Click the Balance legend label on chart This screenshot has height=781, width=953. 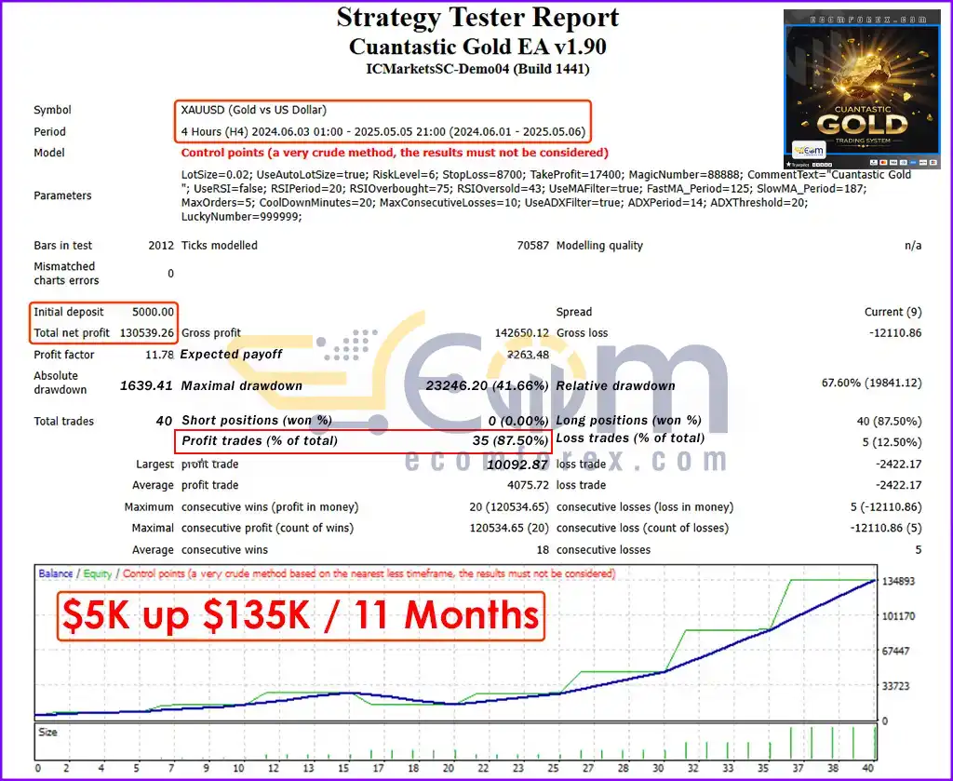tap(55, 573)
